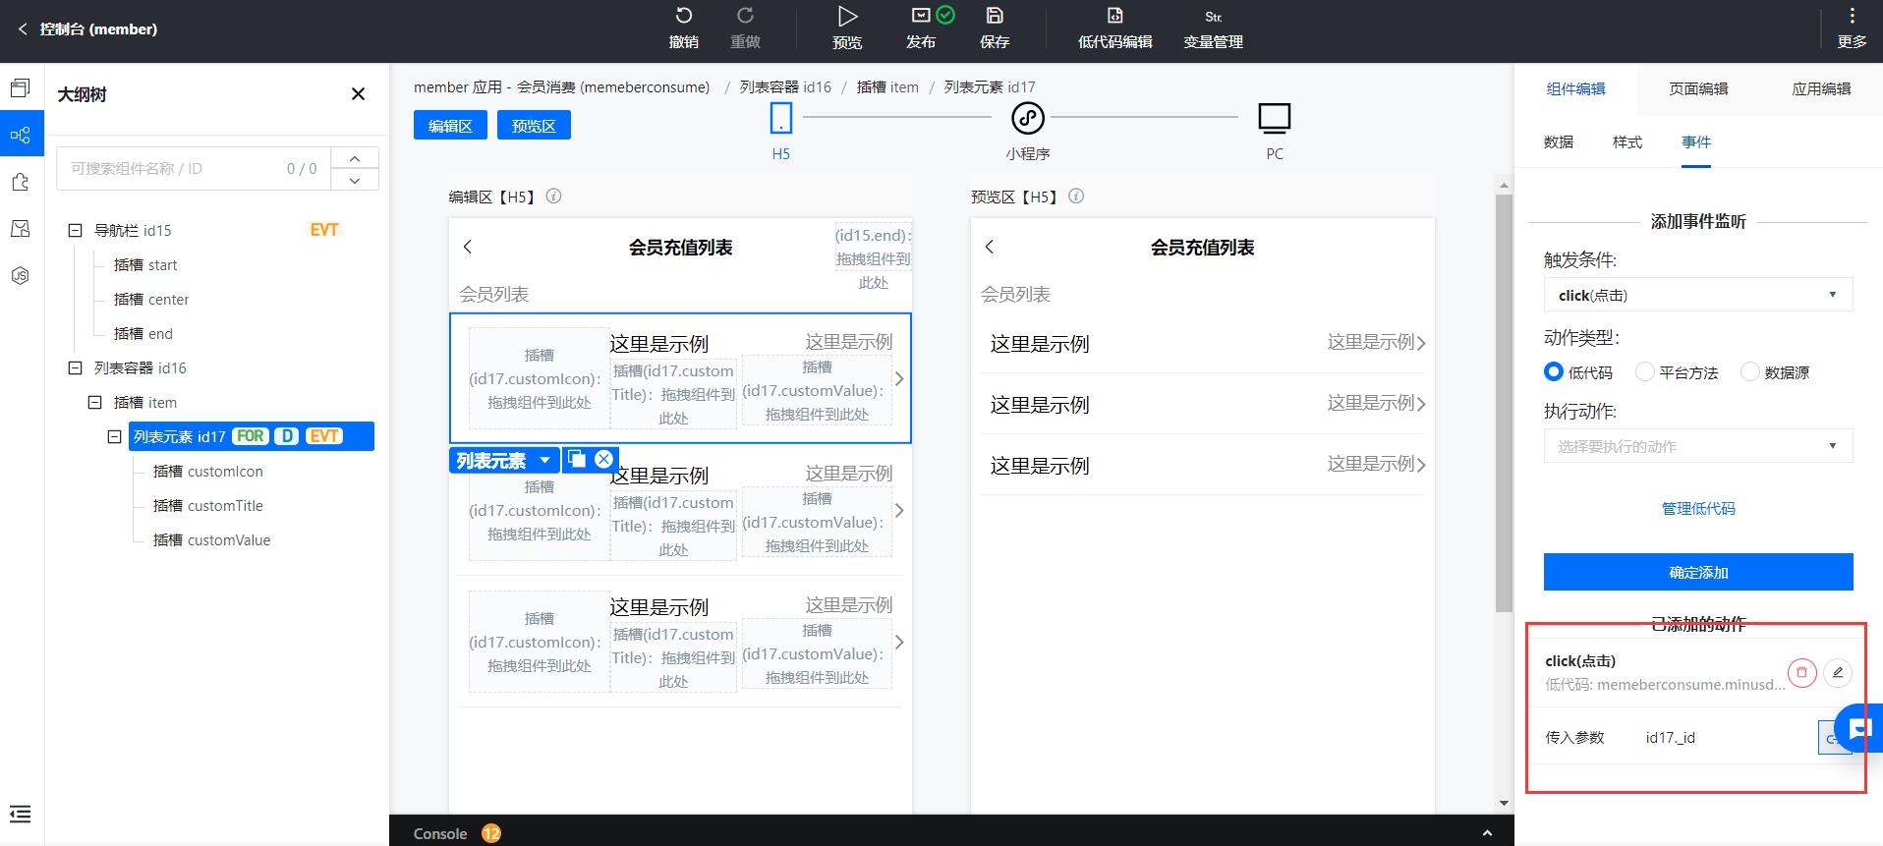This screenshot has height=846, width=1883.
Task: Click the bottom-left list menu icon
Action: coord(21,814)
